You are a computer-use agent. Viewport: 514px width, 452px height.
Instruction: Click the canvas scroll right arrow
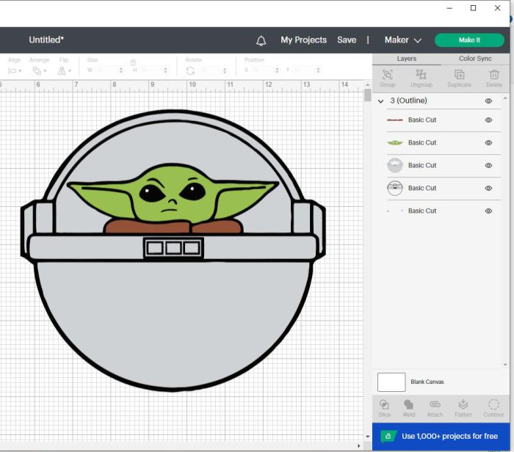[358, 446]
